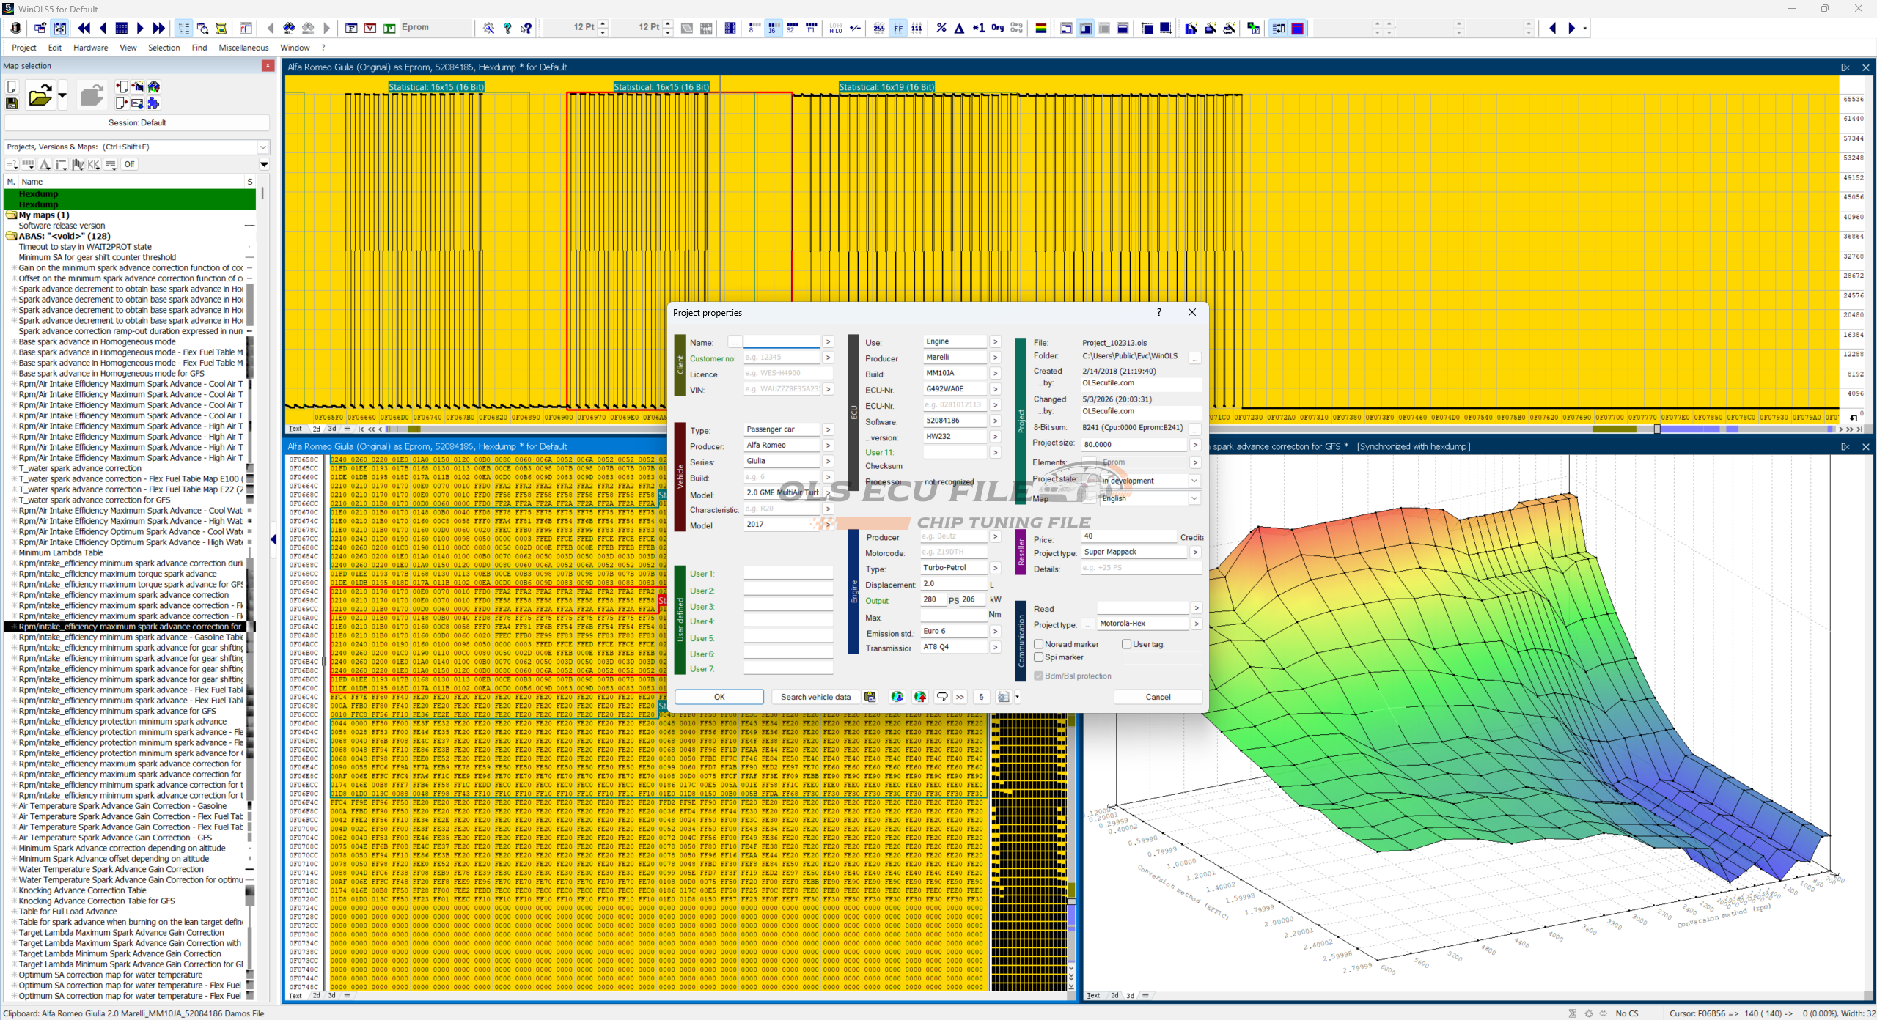Click the blue puzzle piece plugin icon
Screen dimensions: 1877x1020
pyautogui.click(x=153, y=103)
